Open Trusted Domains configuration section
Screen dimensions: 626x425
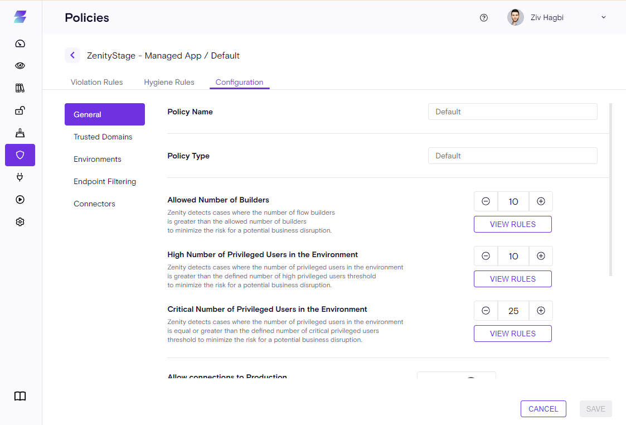point(103,137)
